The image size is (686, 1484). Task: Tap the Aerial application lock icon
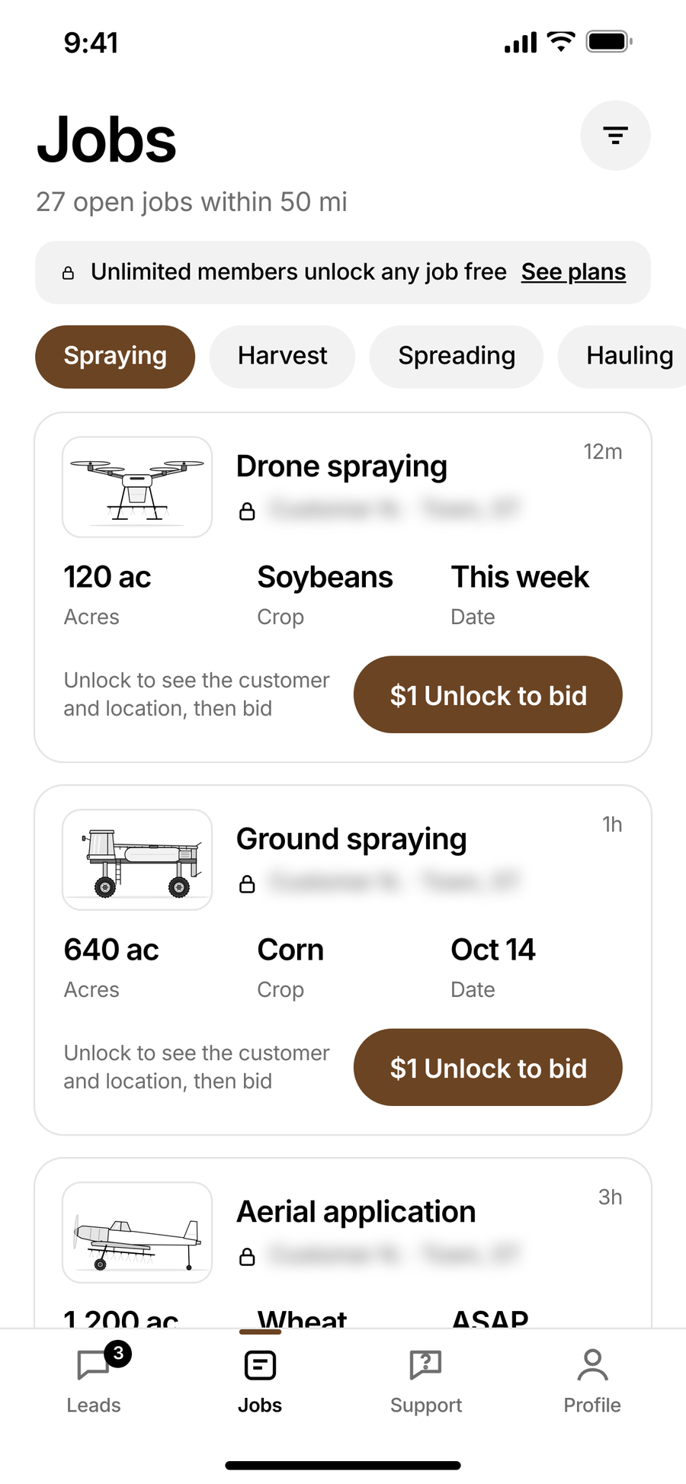click(247, 1256)
